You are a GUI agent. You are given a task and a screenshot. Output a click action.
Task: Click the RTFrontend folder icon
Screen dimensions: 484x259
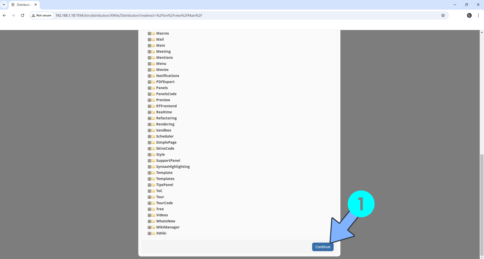153,106
